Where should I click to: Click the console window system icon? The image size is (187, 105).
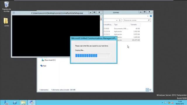tap(14, 13)
